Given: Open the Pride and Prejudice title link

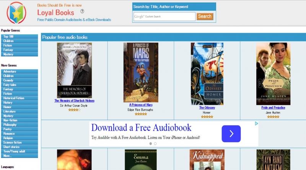Looking at the screenshot, I should (273, 107).
